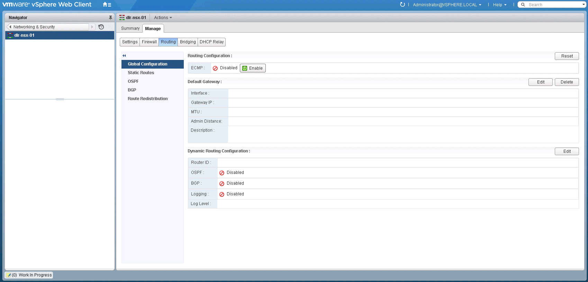Enable ECMP routing

(253, 68)
